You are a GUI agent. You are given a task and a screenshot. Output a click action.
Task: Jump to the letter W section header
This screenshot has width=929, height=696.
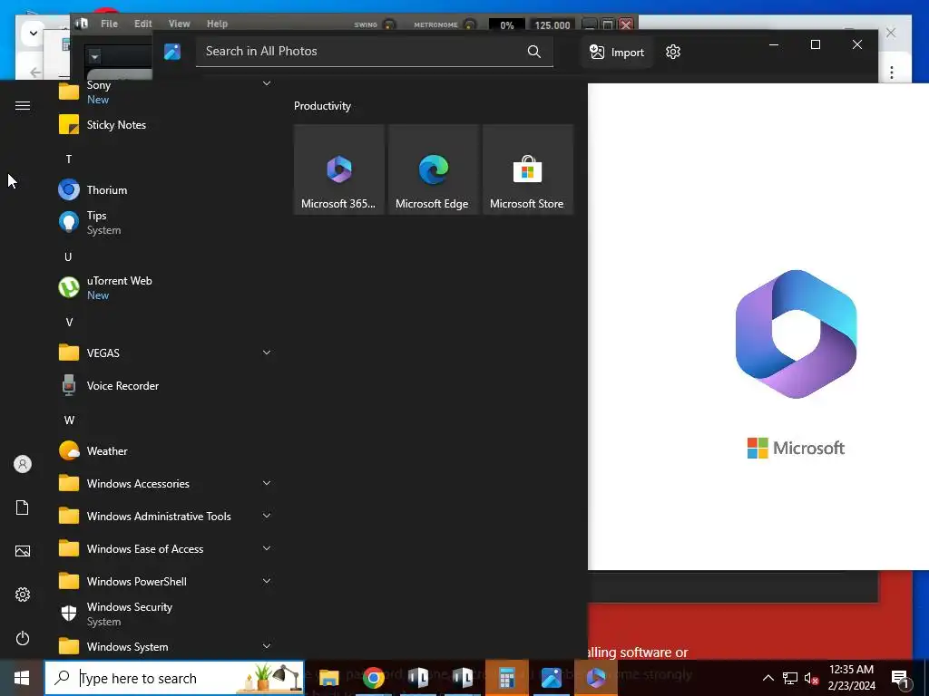pos(69,420)
